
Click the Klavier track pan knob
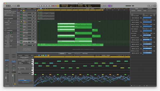pyautogui.click(x=35, y=45)
